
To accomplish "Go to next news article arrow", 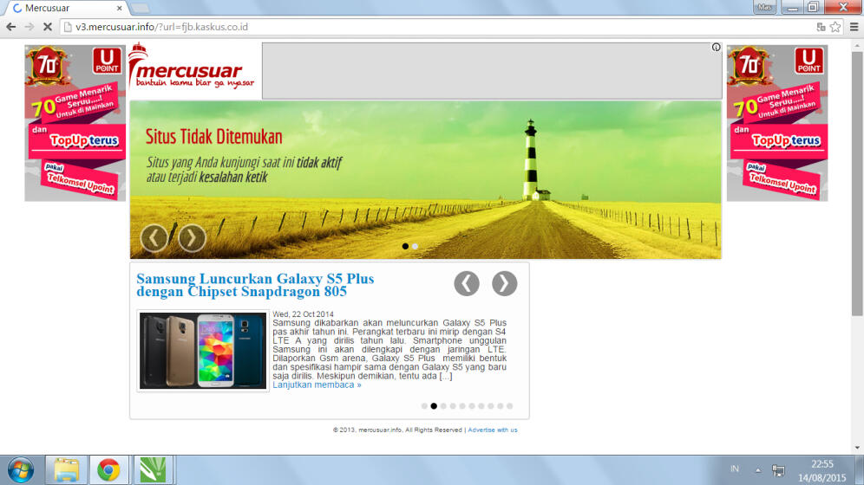I will pos(504,284).
